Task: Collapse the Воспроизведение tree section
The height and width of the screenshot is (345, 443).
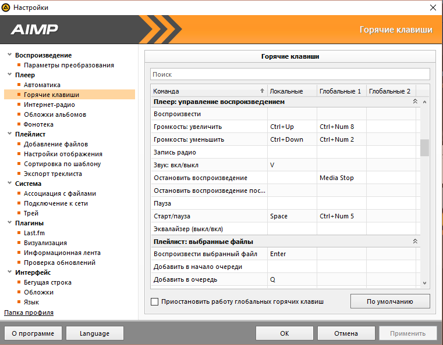Action: 10,55
